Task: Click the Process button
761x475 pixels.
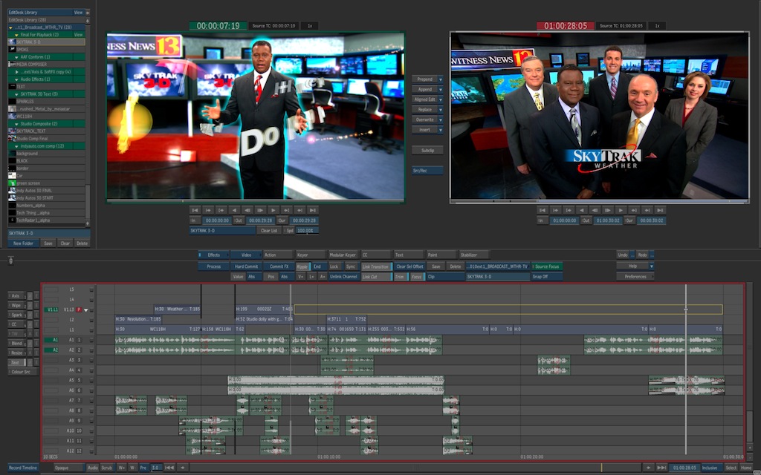Action: coord(213,266)
